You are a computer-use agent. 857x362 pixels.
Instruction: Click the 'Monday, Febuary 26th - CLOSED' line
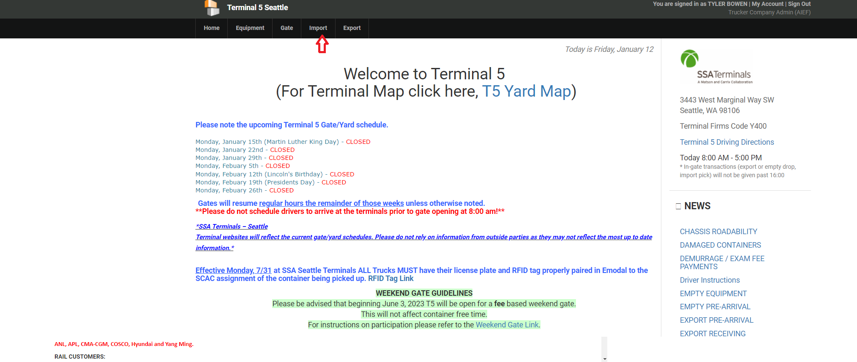[244, 190]
